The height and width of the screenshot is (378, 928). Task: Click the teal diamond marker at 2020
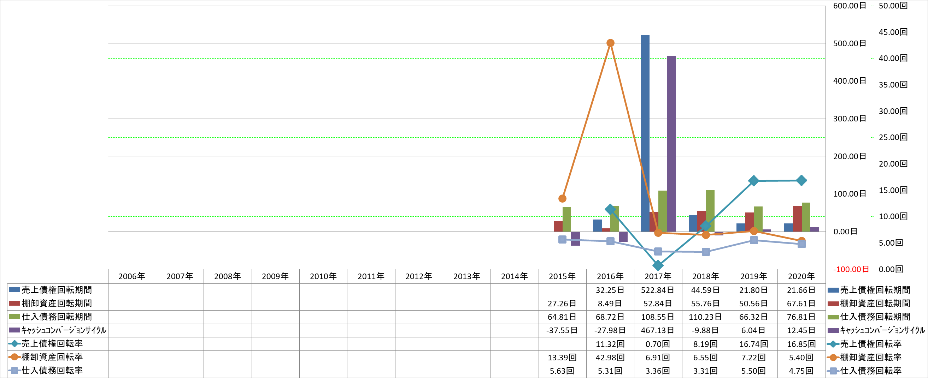801,180
